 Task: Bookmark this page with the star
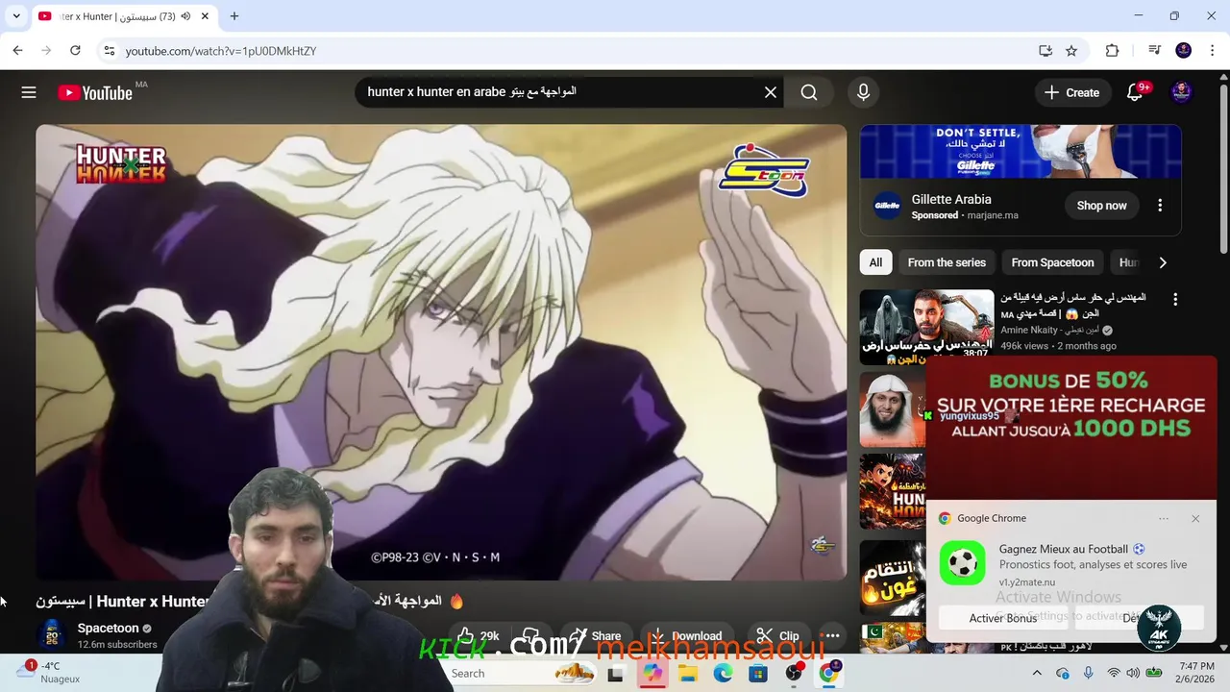(x=1071, y=51)
